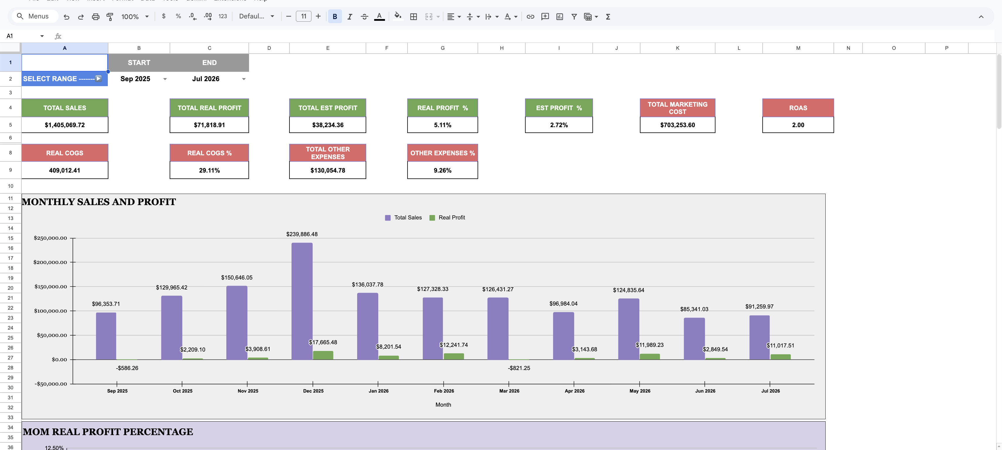
Task: Click the select-all corner box
Action: (10, 48)
